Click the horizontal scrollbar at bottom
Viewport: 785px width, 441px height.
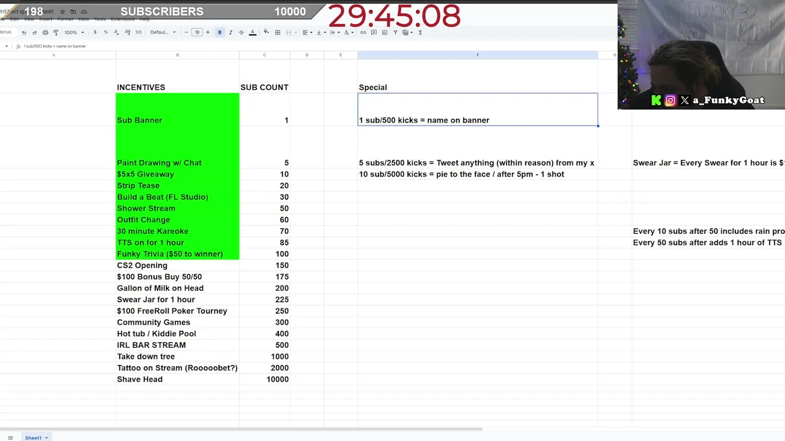pos(241,429)
